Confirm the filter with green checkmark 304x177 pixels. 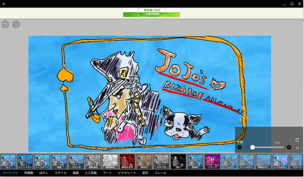point(297,132)
